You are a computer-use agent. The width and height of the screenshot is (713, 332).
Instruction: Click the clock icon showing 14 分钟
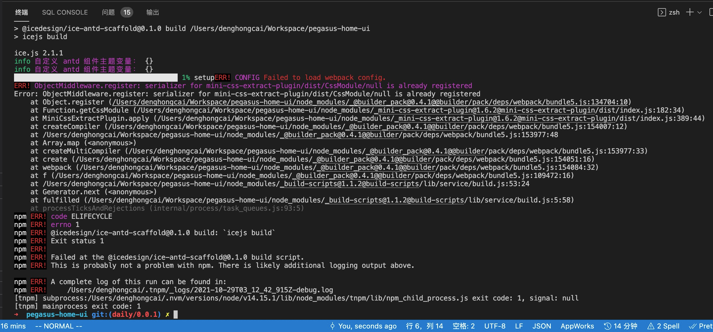pyautogui.click(x=608, y=326)
